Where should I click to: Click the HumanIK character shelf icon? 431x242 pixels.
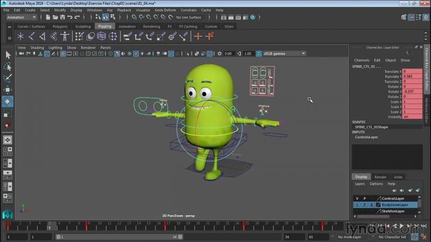click(x=65, y=36)
